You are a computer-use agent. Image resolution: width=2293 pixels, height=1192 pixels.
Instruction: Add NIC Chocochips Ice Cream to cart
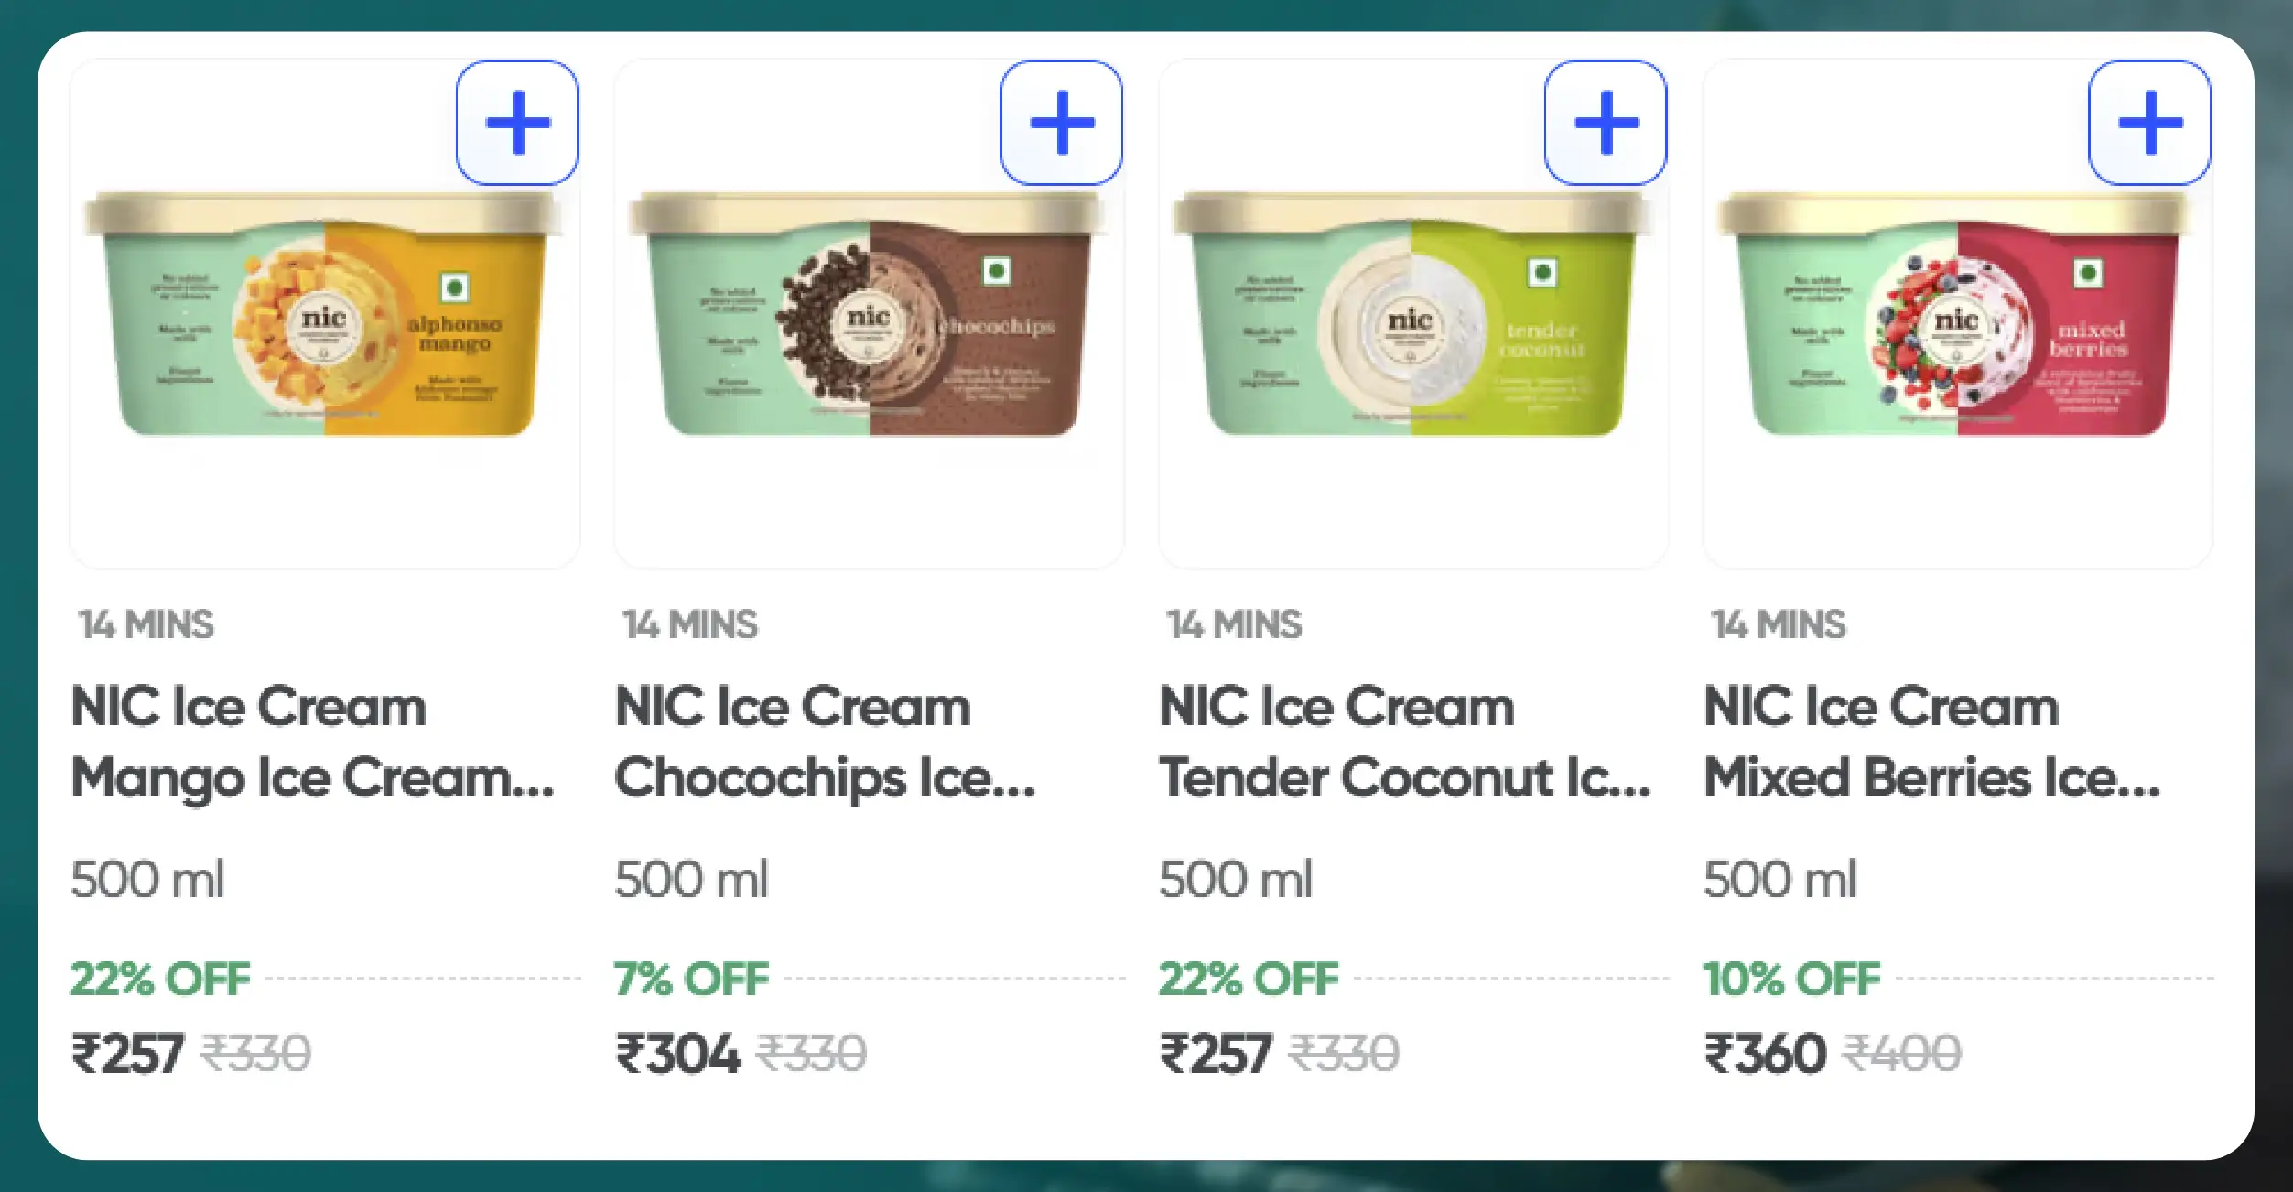[1061, 123]
